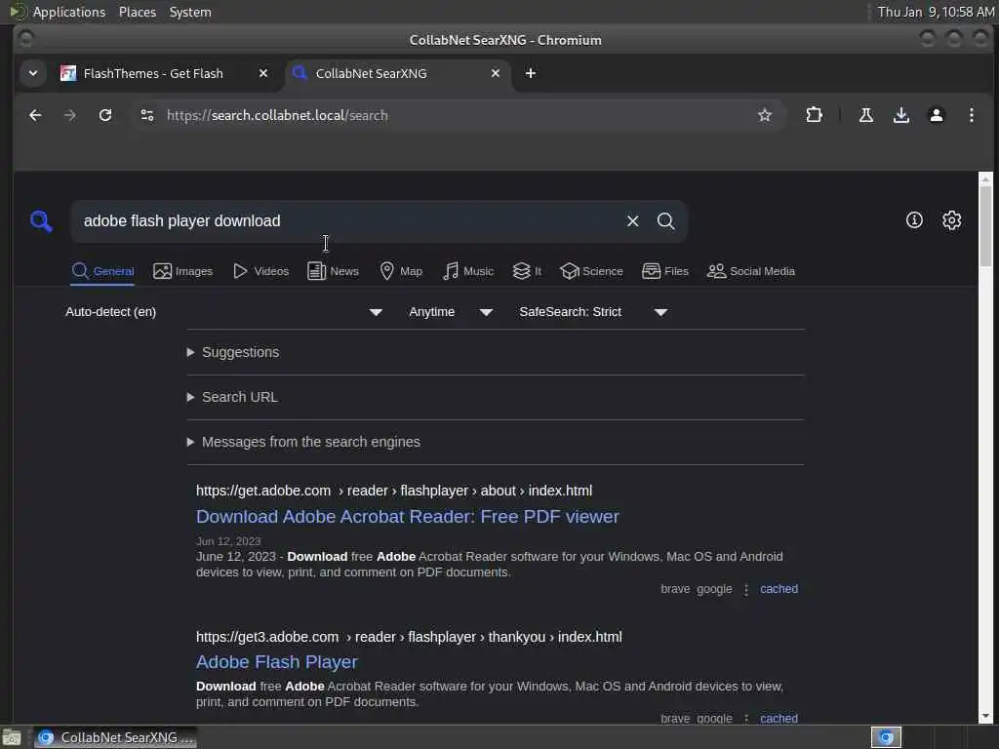Switch to Social Media search category

point(751,271)
